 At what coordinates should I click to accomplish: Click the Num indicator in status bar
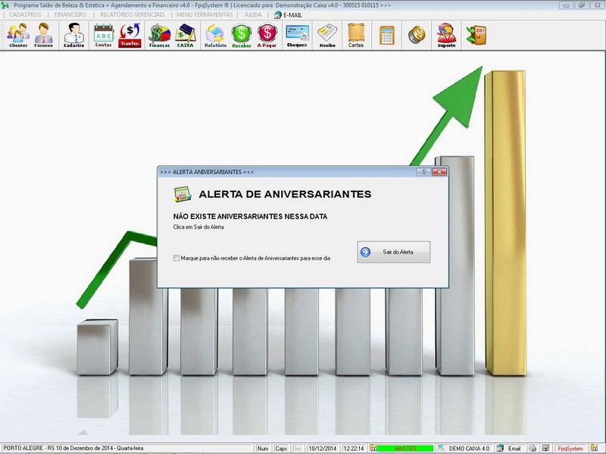pos(263,448)
